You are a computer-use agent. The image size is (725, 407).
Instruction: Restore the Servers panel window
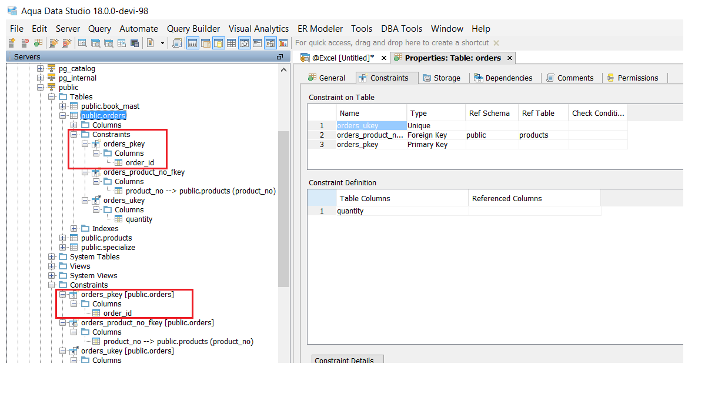[280, 57]
